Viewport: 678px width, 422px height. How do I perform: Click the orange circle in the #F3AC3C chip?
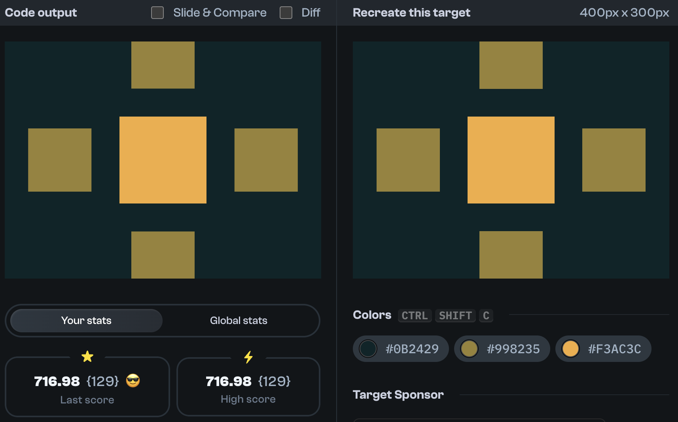(x=571, y=349)
